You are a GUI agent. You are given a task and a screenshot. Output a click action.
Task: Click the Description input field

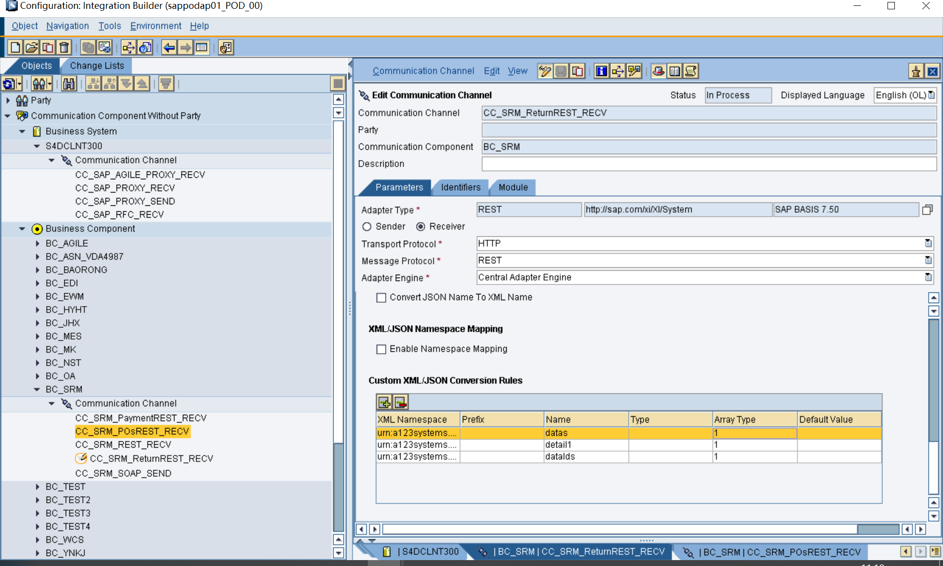709,164
